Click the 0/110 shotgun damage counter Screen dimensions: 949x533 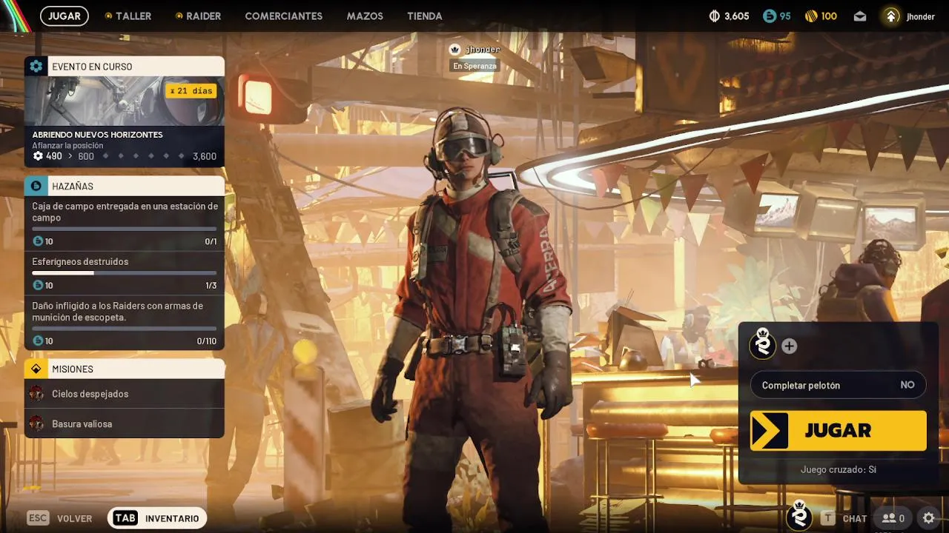(x=207, y=341)
